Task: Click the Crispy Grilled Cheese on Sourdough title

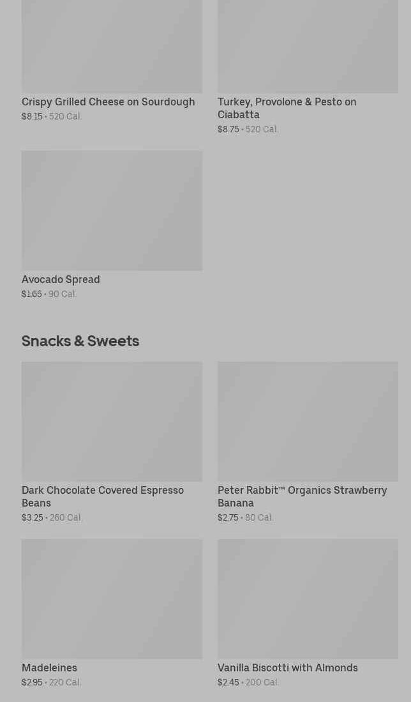Action: (x=108, y=102)
